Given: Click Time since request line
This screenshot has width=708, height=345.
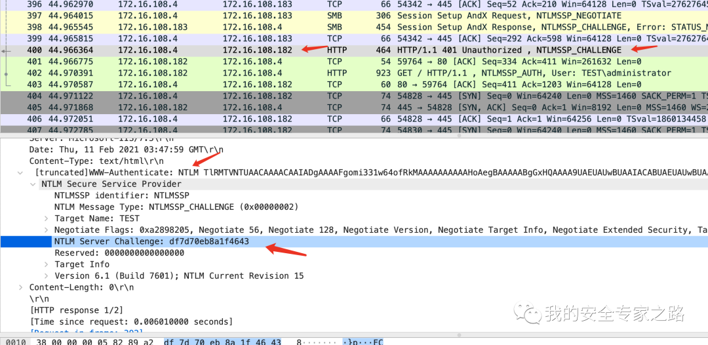Looking at the screenshot, I should [131, 322].
